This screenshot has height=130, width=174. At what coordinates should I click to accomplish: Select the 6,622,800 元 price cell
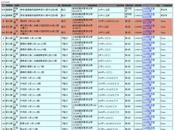(x=85, y=44)
